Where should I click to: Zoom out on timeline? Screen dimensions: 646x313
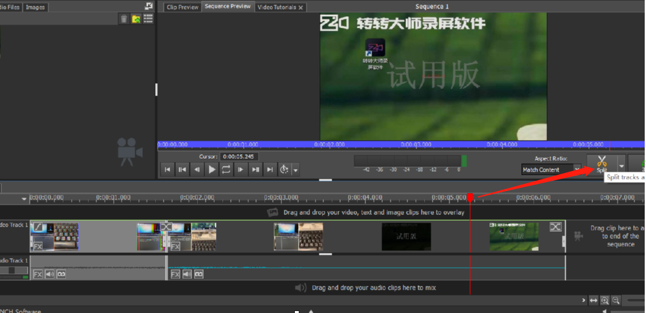[x=616, y=301]
